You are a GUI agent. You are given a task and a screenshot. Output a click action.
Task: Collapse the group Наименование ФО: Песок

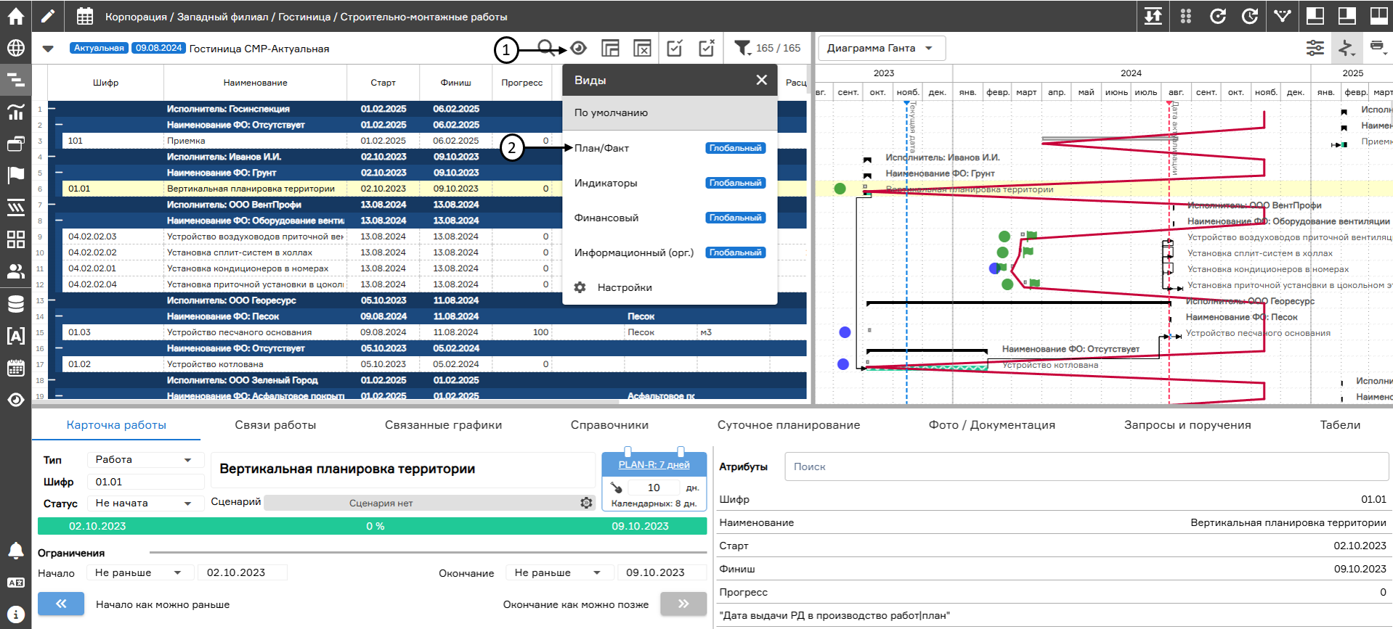(x=60, y=316)
